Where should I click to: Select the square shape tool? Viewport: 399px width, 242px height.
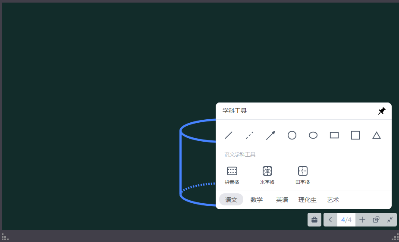point(355,135)
